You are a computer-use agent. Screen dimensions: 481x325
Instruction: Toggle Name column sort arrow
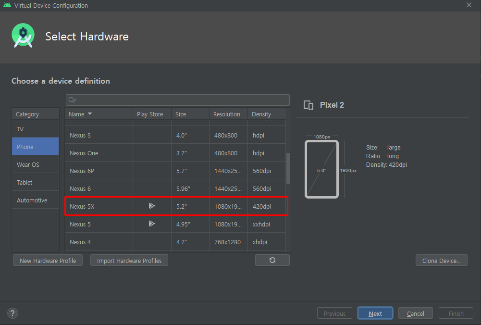tap(90, 114)
